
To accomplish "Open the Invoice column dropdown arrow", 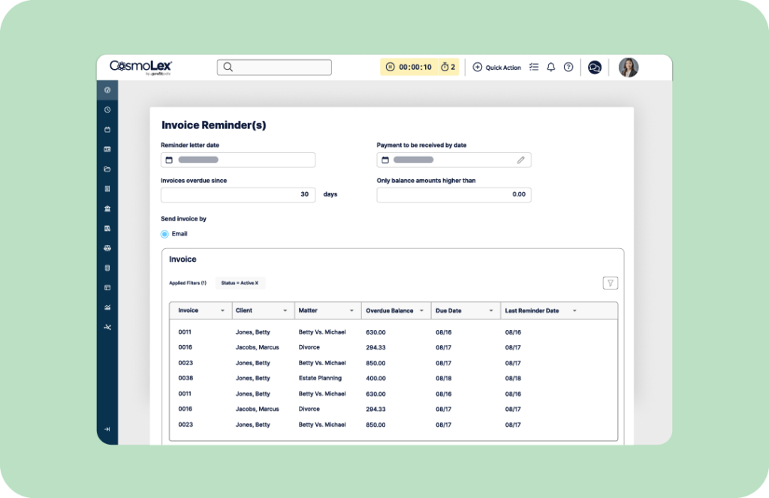I will coord(222,310).
